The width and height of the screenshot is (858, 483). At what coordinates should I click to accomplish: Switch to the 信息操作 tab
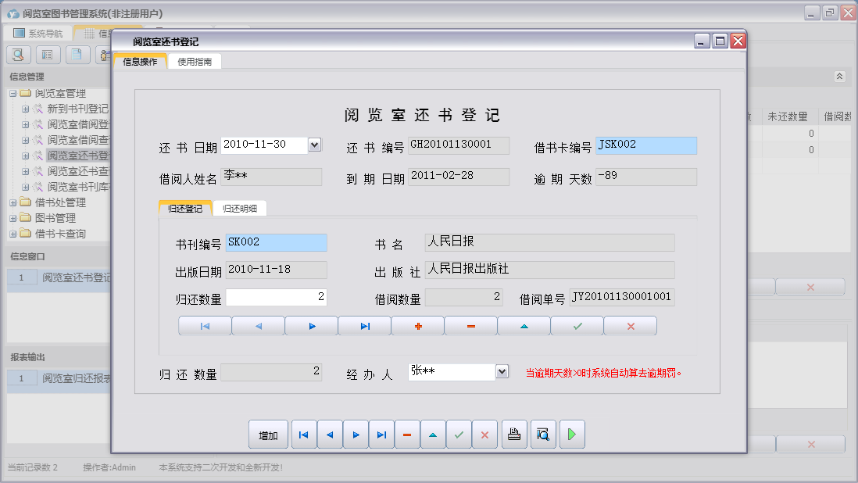(x=140, y=62)
